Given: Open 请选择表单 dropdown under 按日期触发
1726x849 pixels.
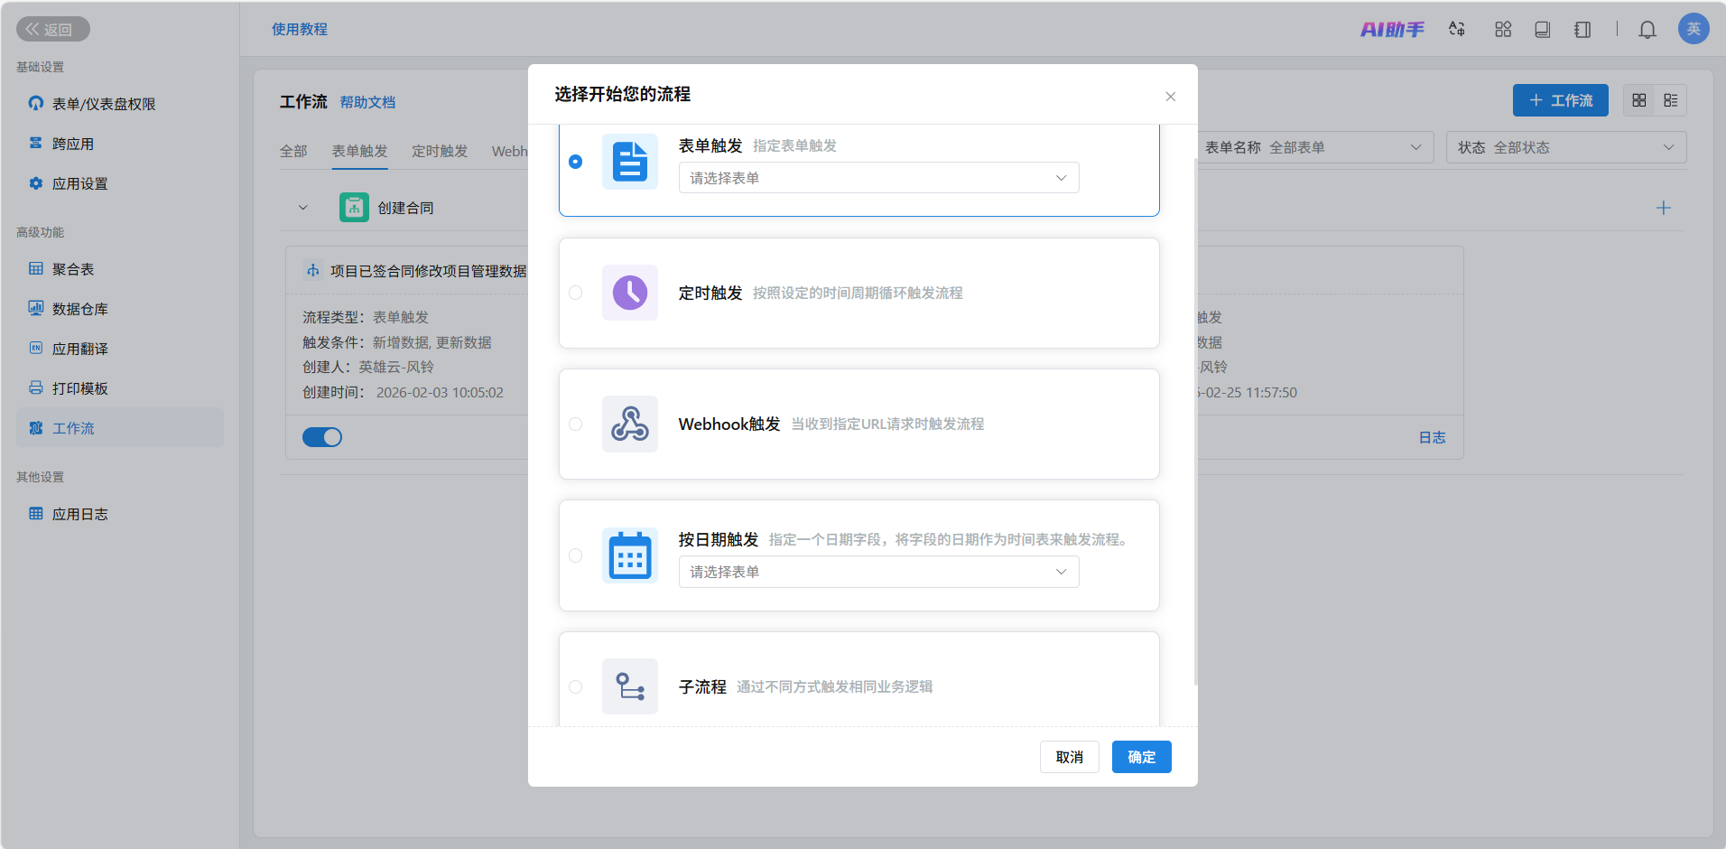Looking at the screenshot, I should tap(877, 572).
